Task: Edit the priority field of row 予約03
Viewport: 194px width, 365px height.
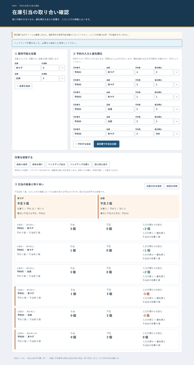Action: 164,97
